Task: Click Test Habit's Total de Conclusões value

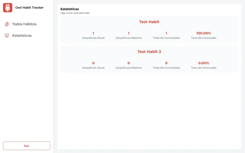Action: click(x=166, y=33)
